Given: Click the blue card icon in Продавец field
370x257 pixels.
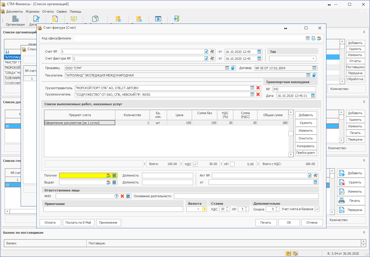Looking at the screenshot, I should (233, 68).
